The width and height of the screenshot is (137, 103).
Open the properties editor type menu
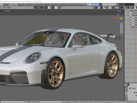[x=127, y=85]
